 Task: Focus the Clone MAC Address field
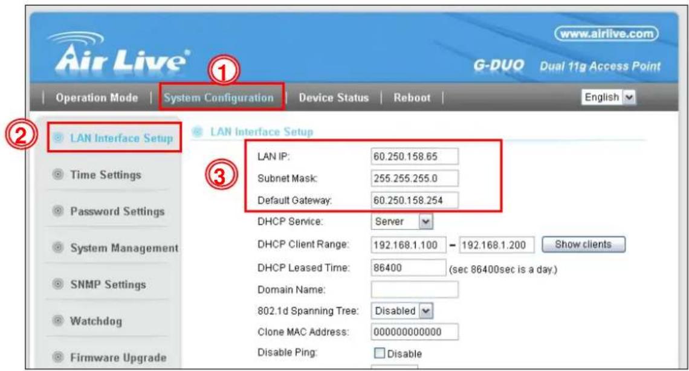click(x=415, y=332)
